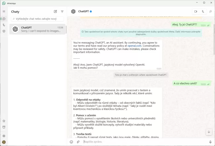Open archived chats in sidebar
Viewport: 215px width, 146px height.
coord(4,127)
